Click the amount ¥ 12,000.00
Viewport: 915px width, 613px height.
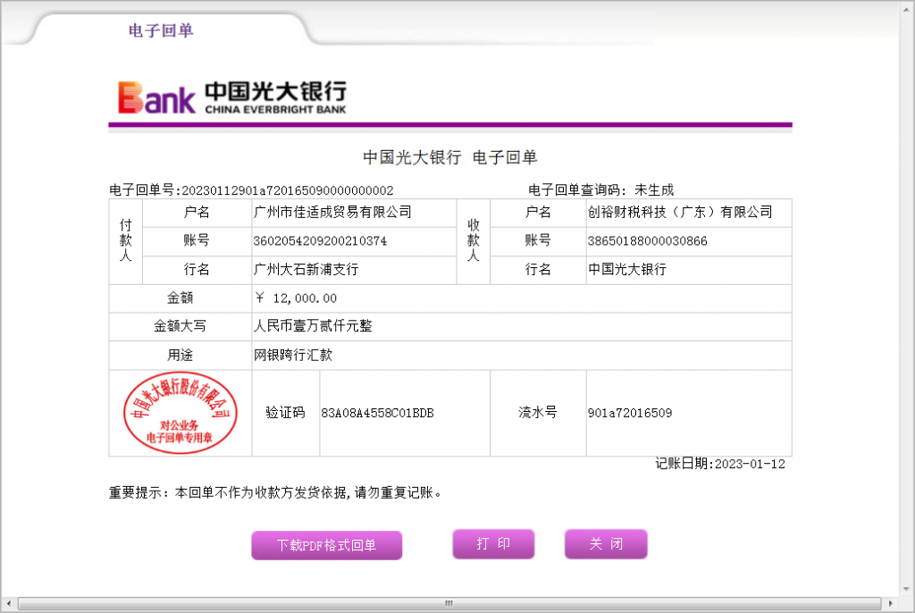296,298
